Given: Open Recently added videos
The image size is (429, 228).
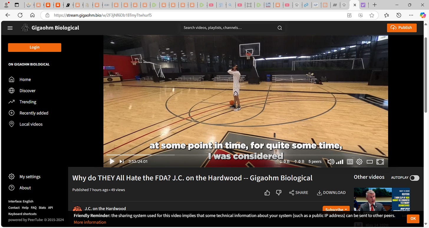Looking at the screenshot, I should click(28, 113).
